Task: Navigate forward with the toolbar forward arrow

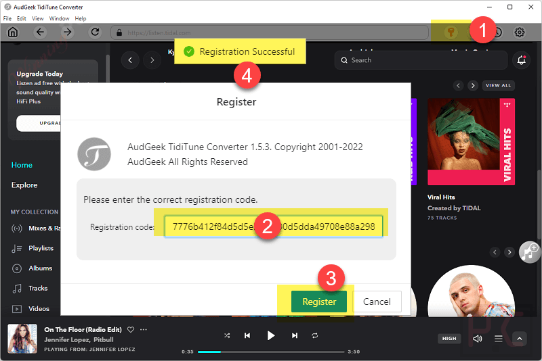Action: click(x=67, y=32)
